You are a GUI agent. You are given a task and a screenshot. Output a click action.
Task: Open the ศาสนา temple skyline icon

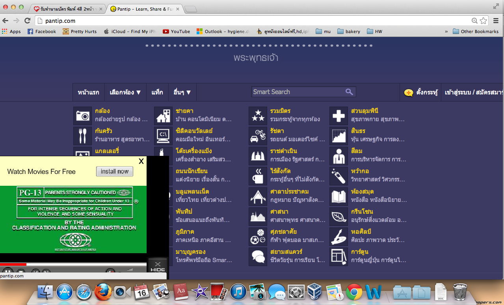(258, 216)
